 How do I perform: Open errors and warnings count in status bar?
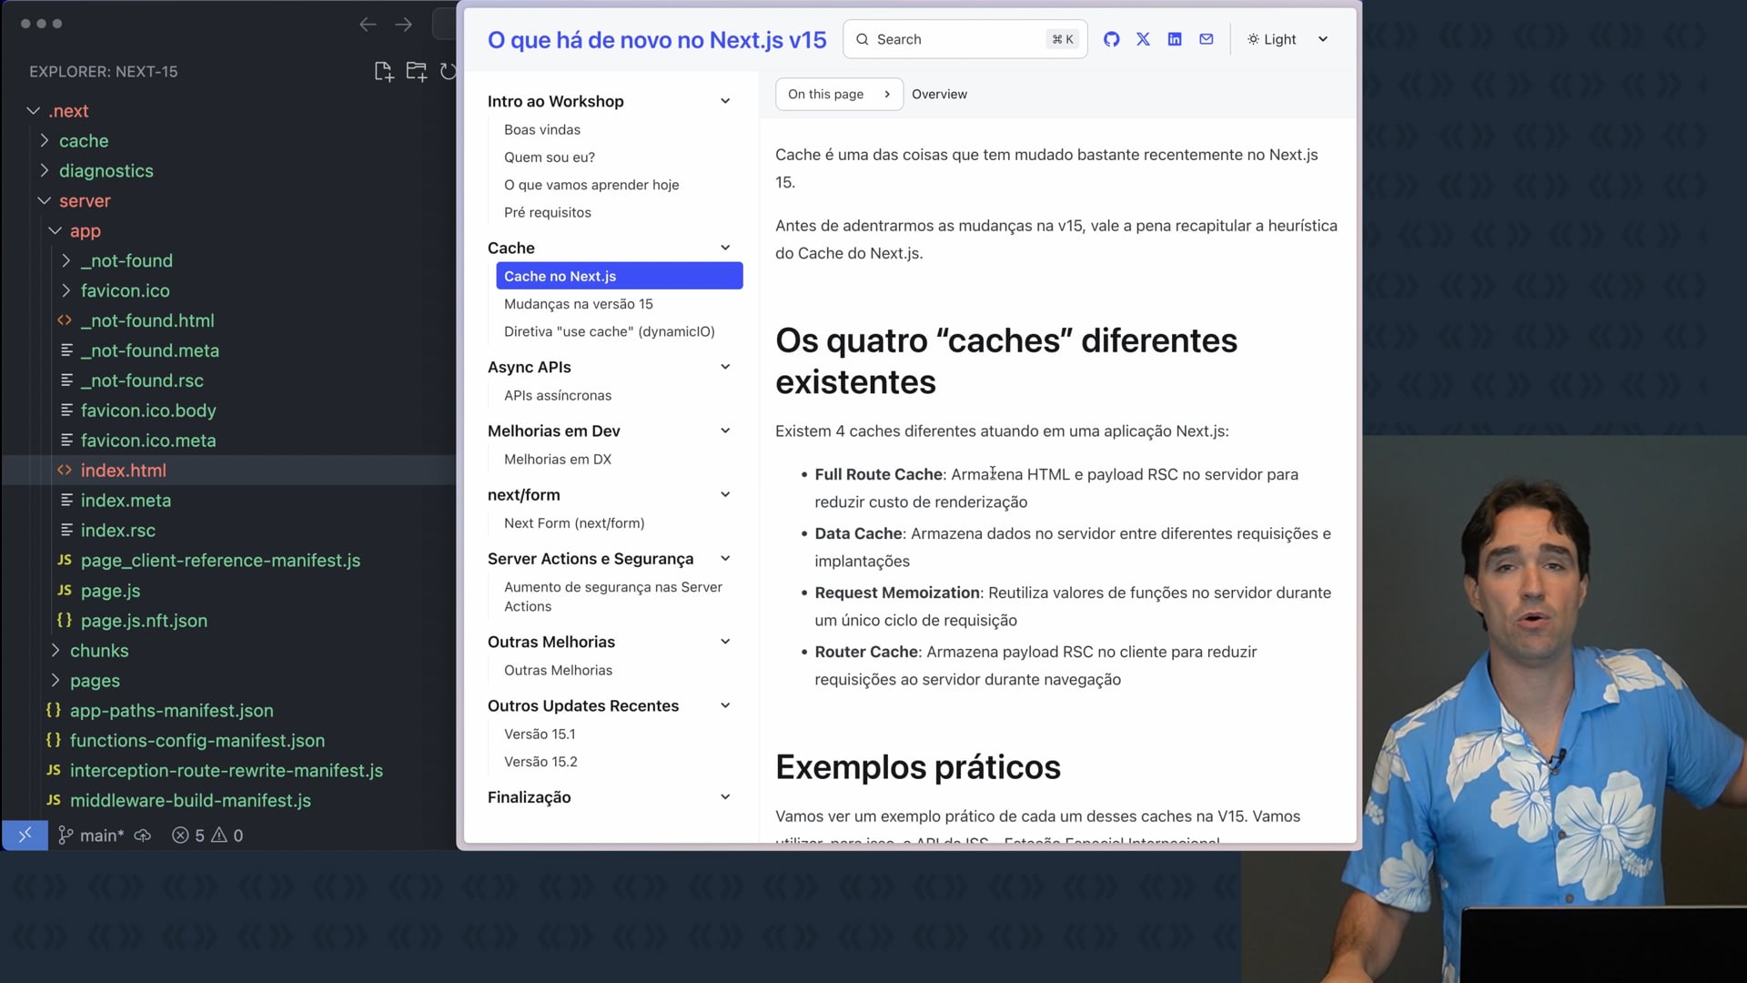207,836
